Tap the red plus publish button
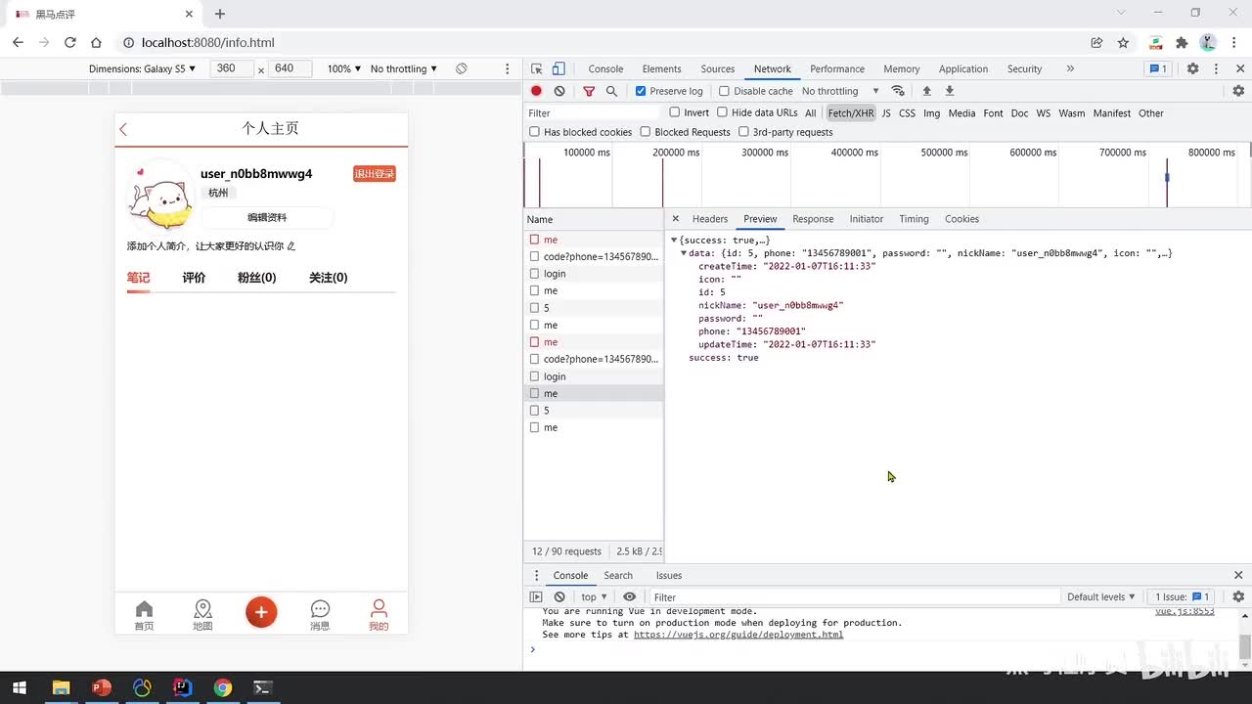Viewport: 1252px width, 704px height. click(x=261, y=612)
